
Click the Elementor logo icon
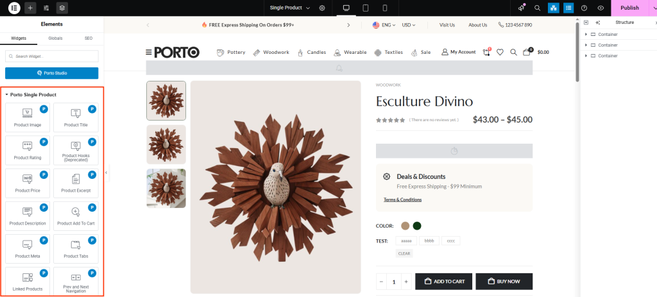pos(13,8)
